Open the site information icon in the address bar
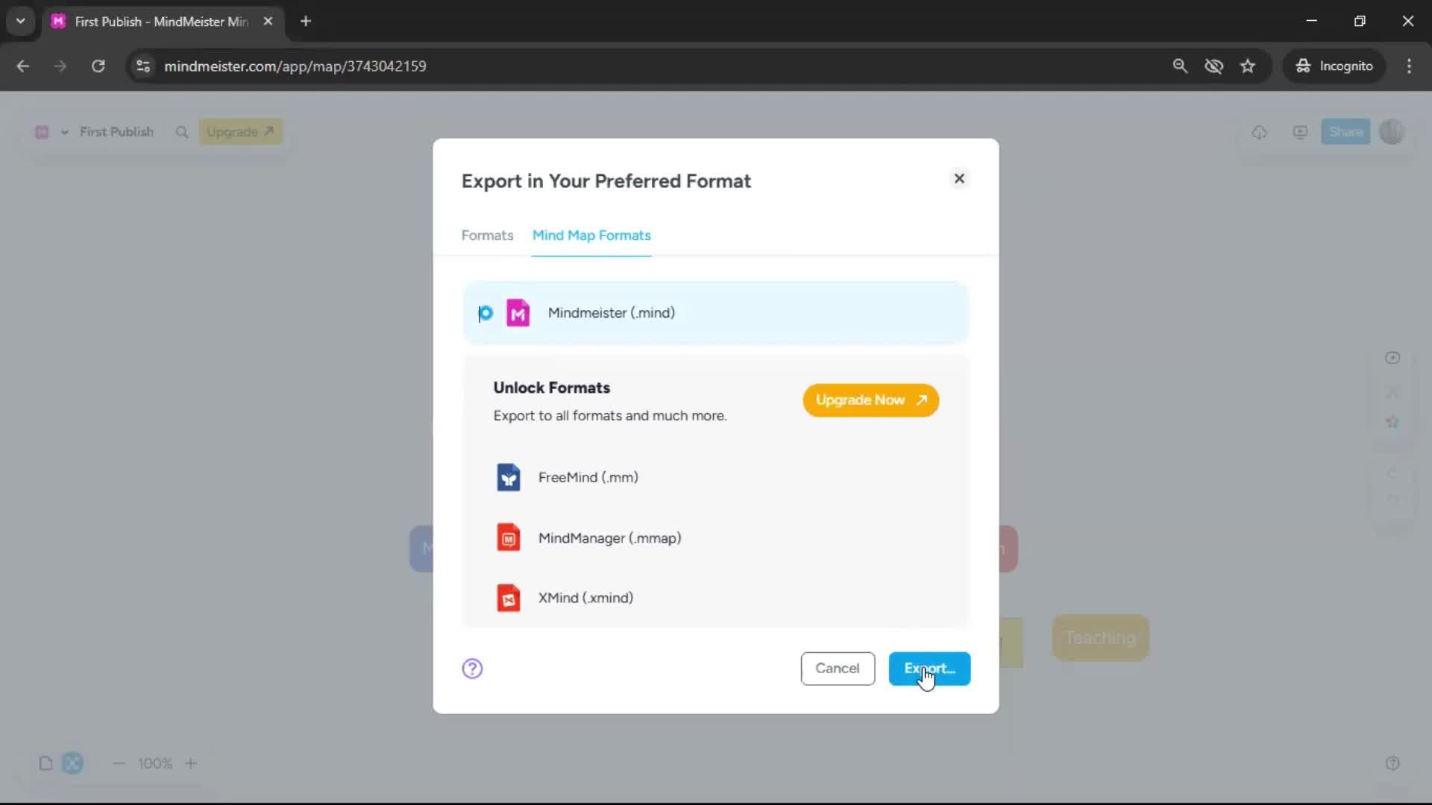Screen dimensions: 1432x805 143,66
